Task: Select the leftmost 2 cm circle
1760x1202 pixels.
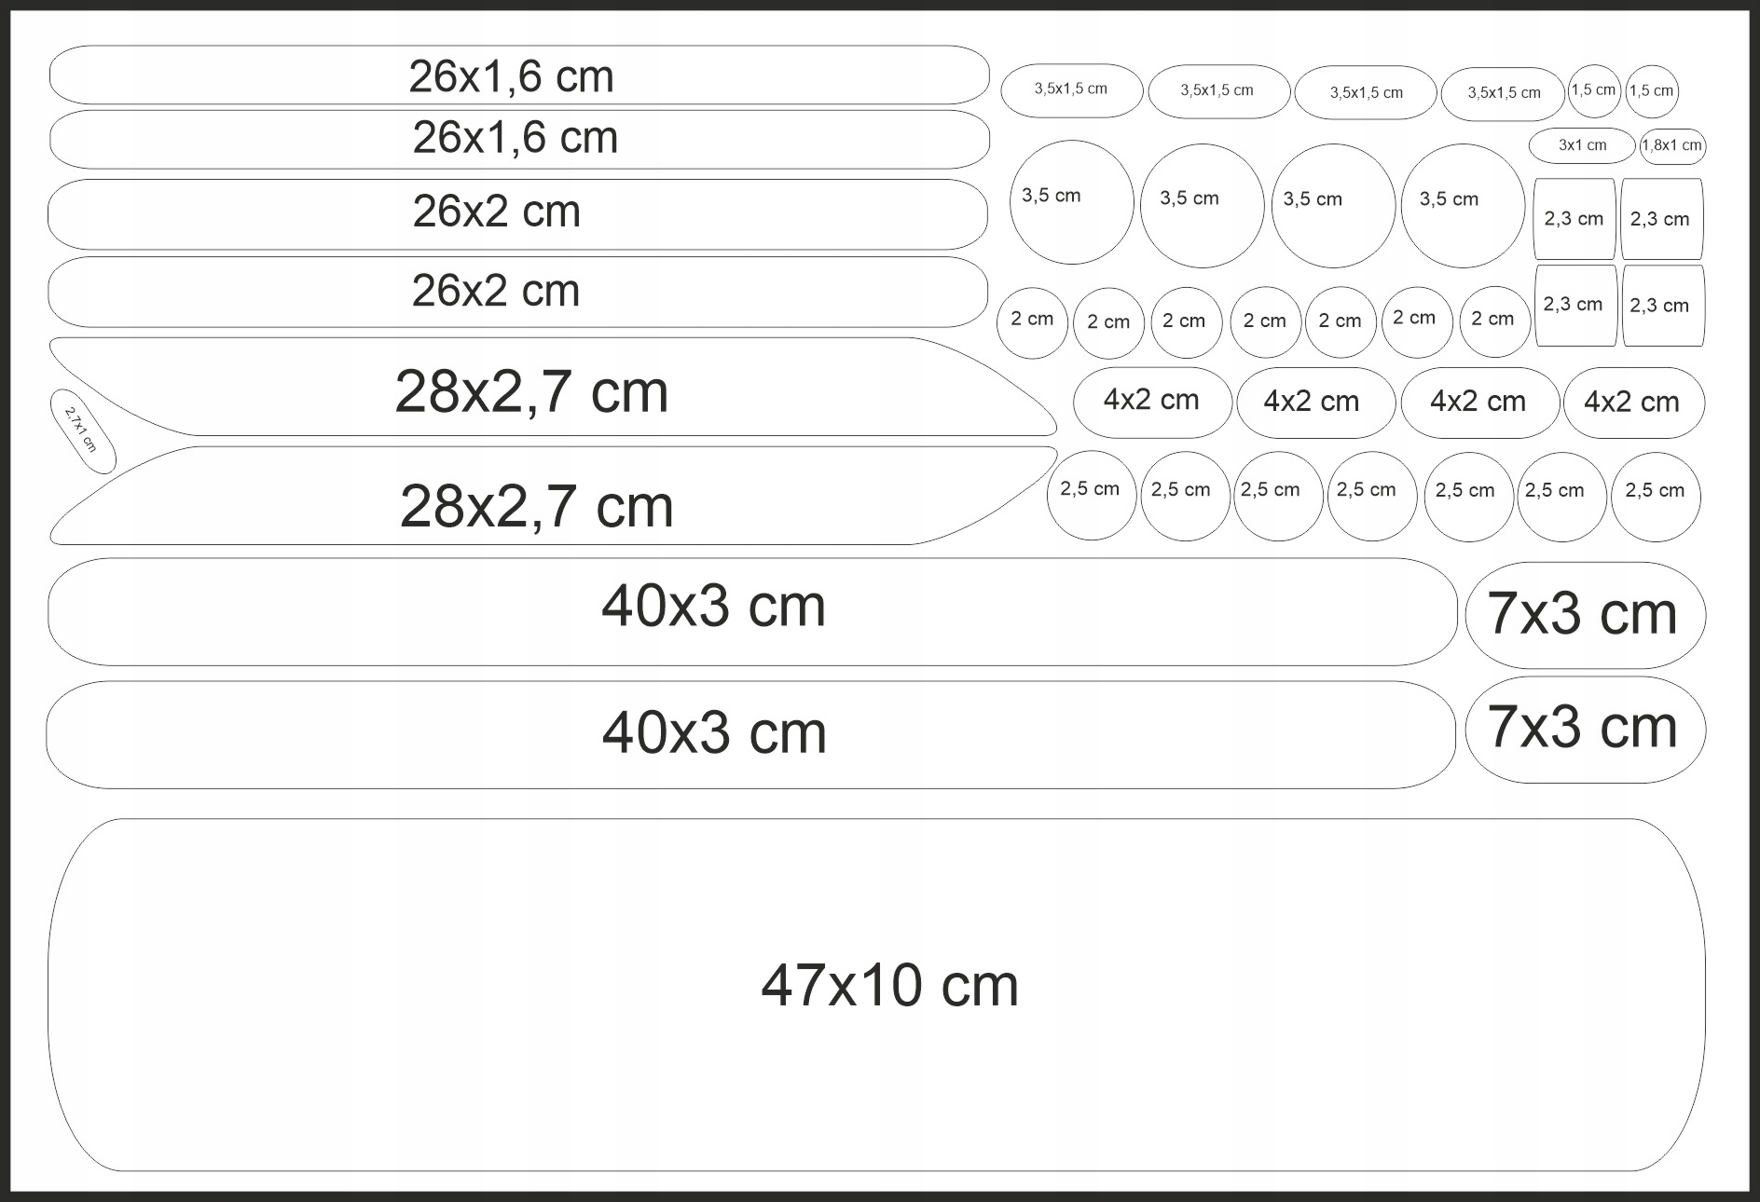Action: [1032, 322]
